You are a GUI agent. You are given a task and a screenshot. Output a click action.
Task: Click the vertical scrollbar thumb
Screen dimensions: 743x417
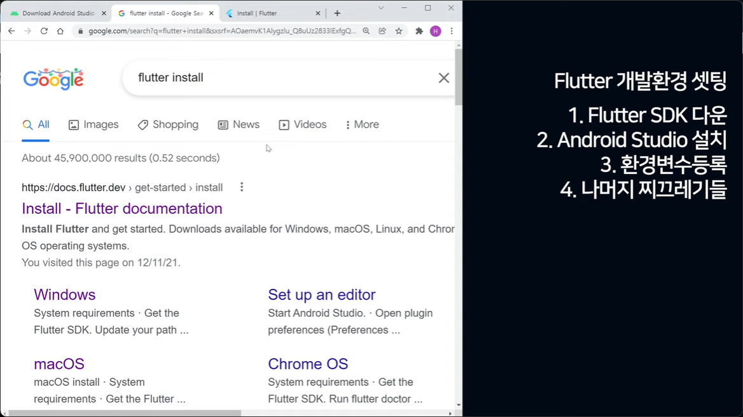458,77
